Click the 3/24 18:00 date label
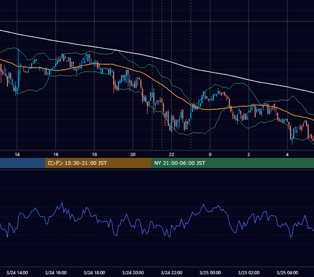This screenshot has height=277, width=314. pyautogui.click(x=94, y=272)
